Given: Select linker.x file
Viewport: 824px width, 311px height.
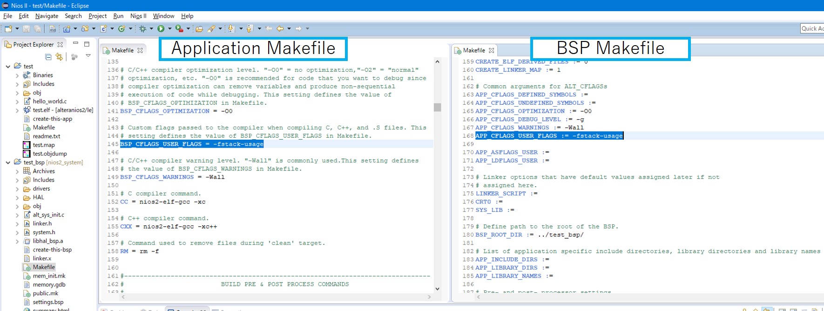Looking at the screenshot, I should [38, 258].
